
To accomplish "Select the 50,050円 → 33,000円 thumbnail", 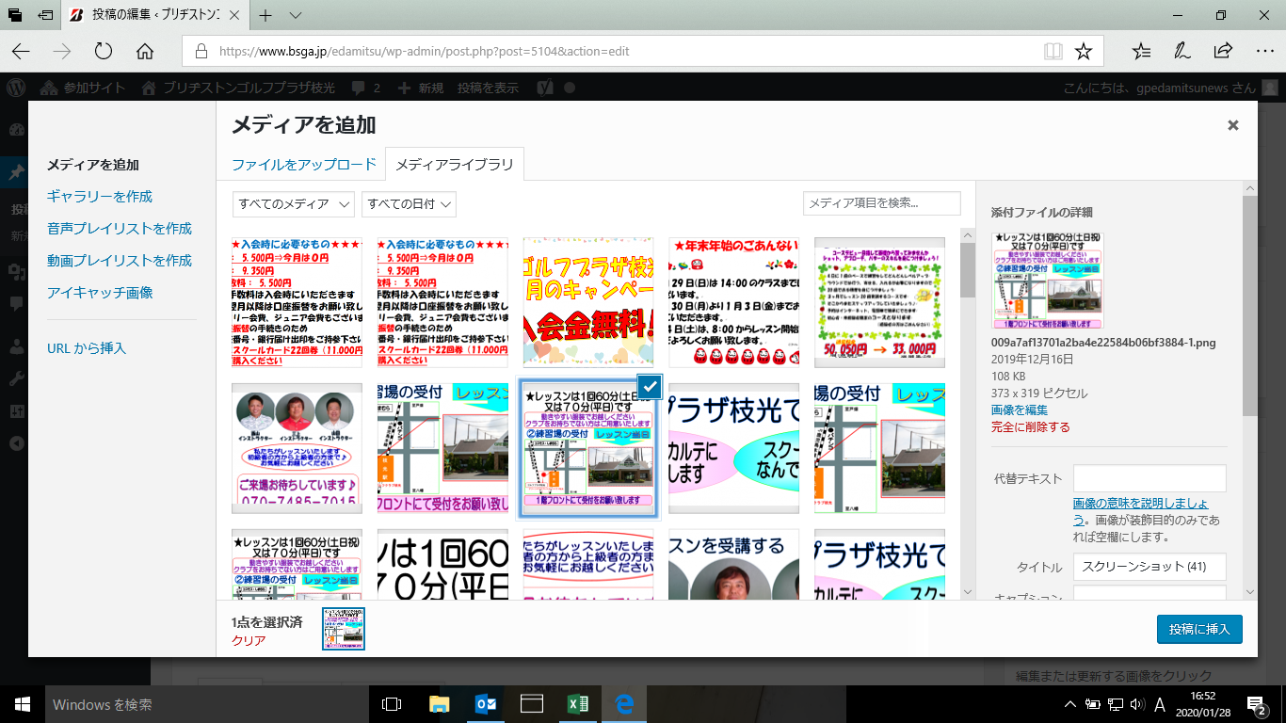I will [880, 302].
